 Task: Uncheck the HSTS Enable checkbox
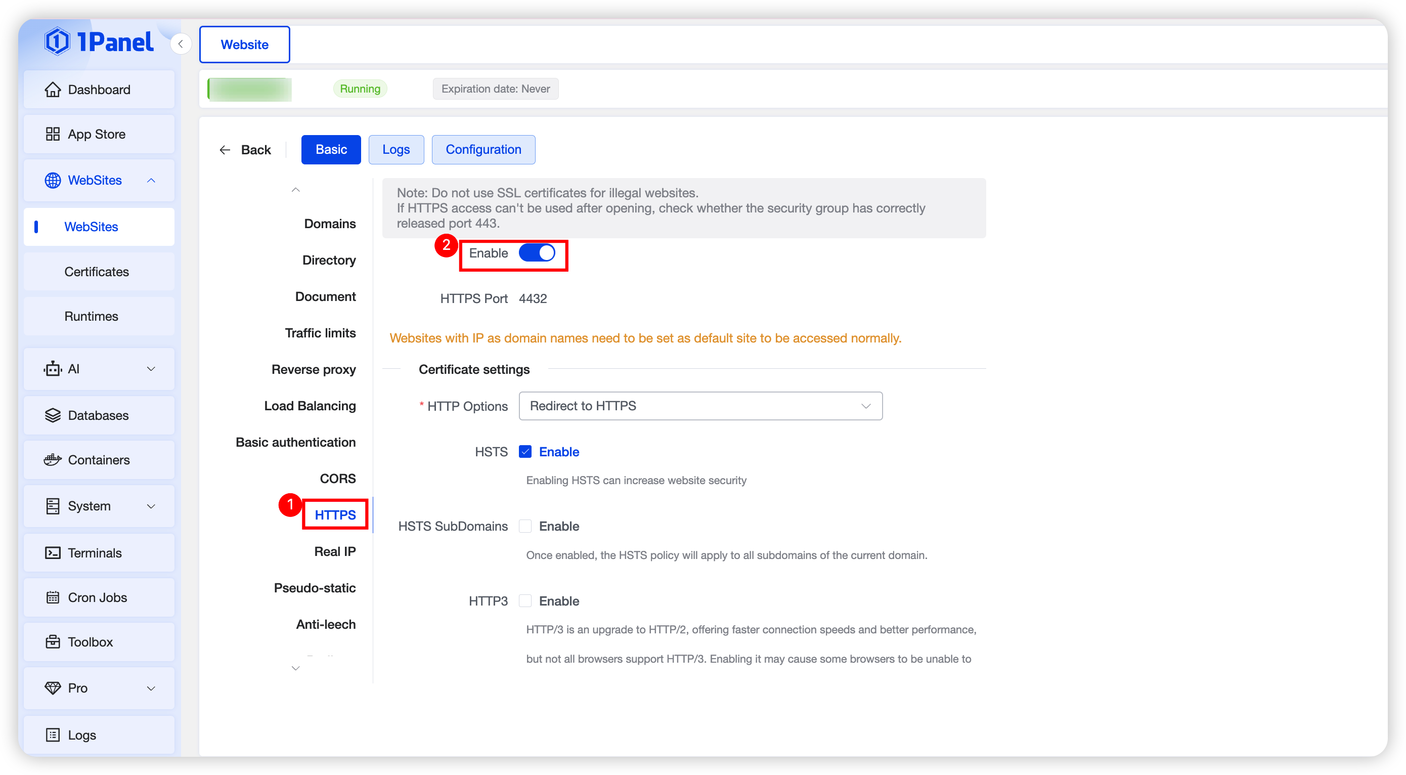pos(525,452)
